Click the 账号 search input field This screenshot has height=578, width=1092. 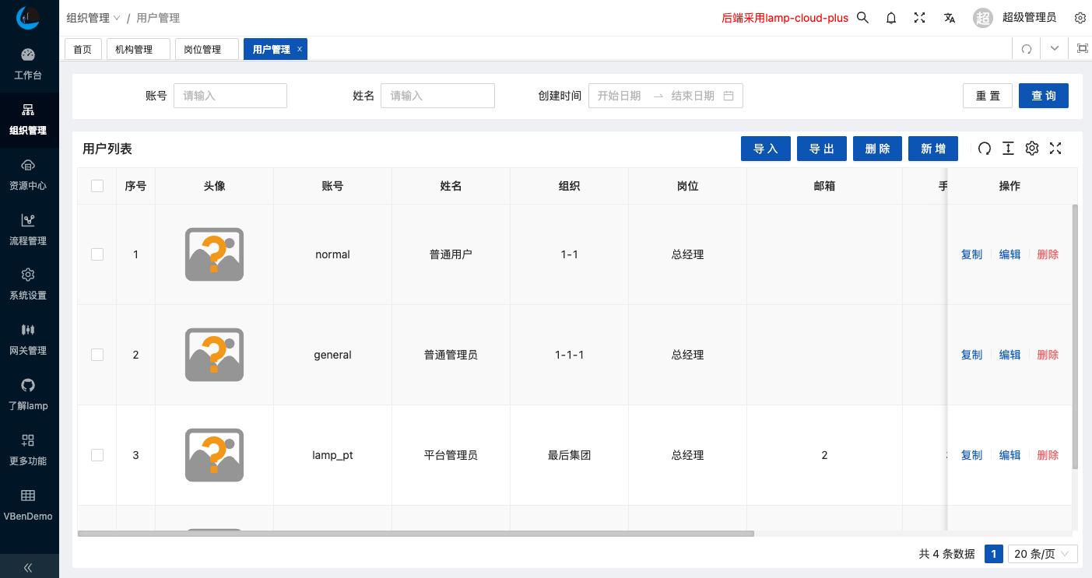pos(230,95)
